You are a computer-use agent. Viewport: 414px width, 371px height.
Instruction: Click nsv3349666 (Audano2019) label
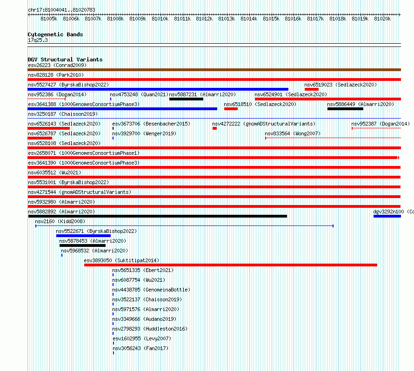coord(144,319)
